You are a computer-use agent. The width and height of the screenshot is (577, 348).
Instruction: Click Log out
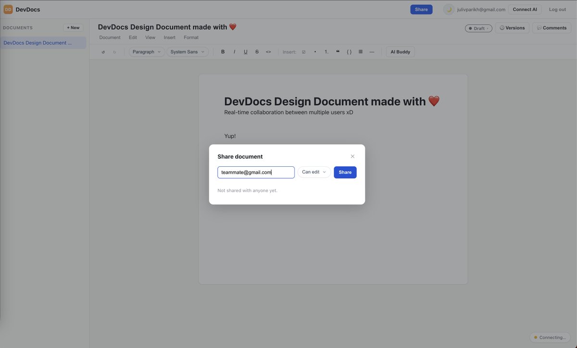pyautogui.click(x=557, y=10)
